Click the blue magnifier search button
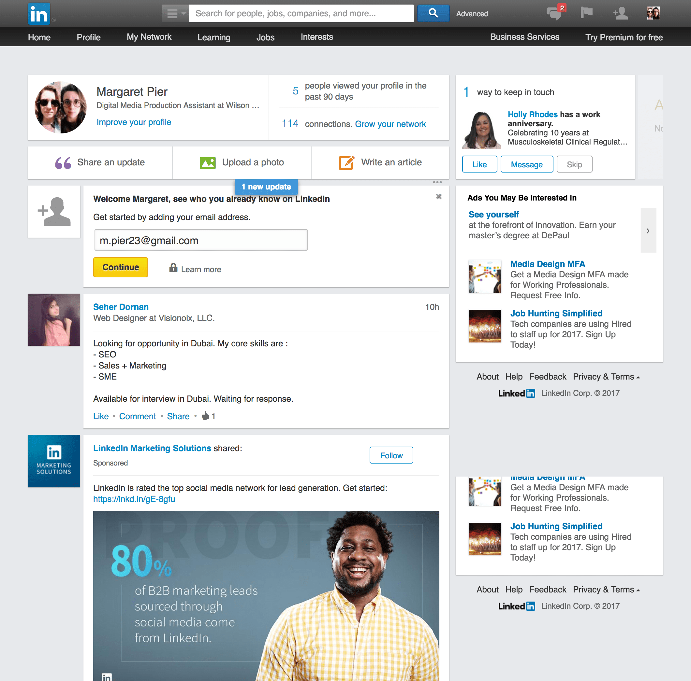This screenshot has width=691, height=681. [x=433, y=14]
